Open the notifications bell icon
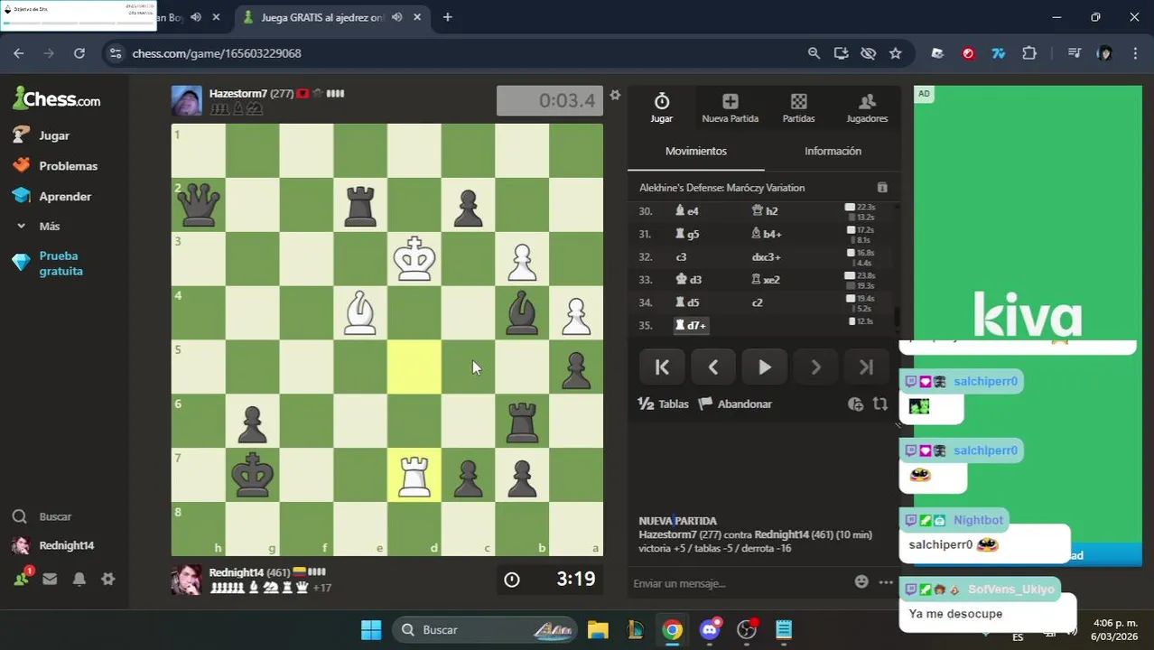 click(79, 579)
